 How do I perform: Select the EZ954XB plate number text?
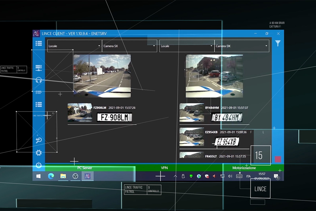click(x=211, y=132)
